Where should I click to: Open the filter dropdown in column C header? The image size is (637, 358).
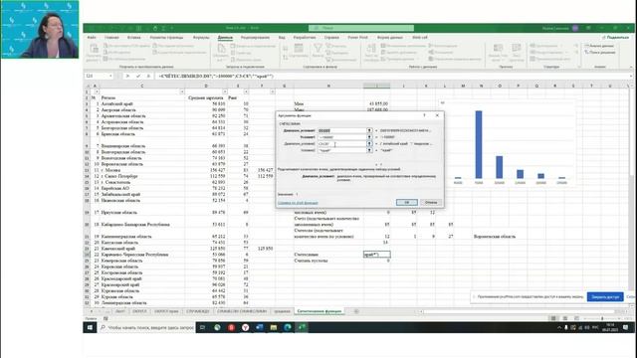click(181, 92)
